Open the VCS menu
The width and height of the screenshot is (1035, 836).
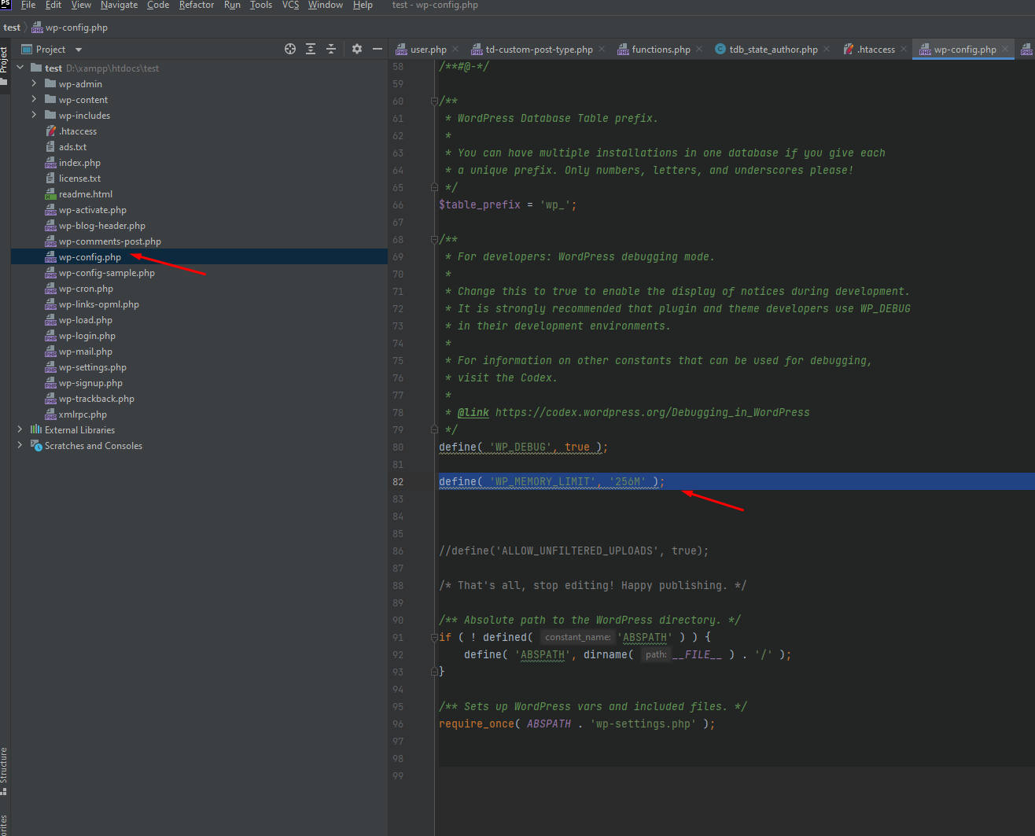click(290, 5)
